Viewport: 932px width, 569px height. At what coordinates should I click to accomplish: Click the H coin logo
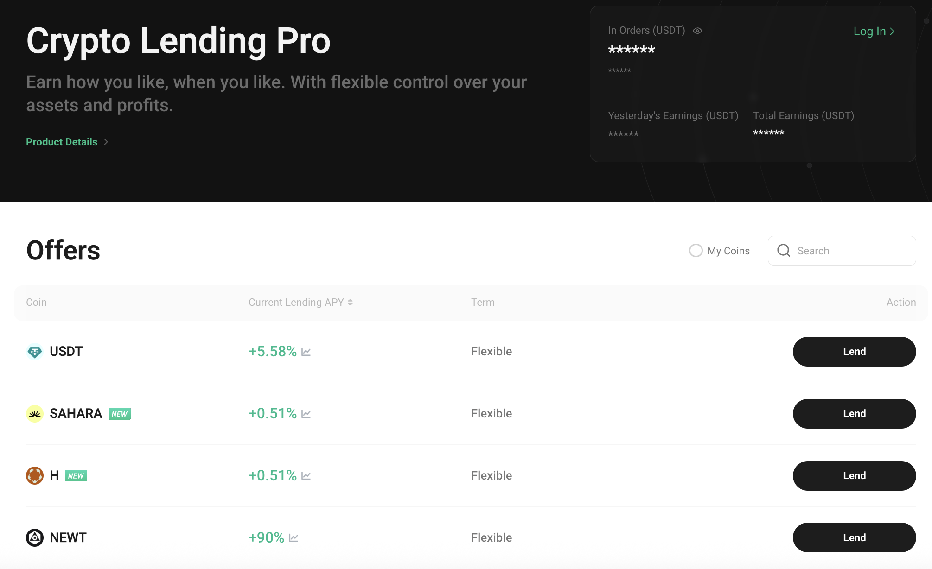tap(35, 476)
